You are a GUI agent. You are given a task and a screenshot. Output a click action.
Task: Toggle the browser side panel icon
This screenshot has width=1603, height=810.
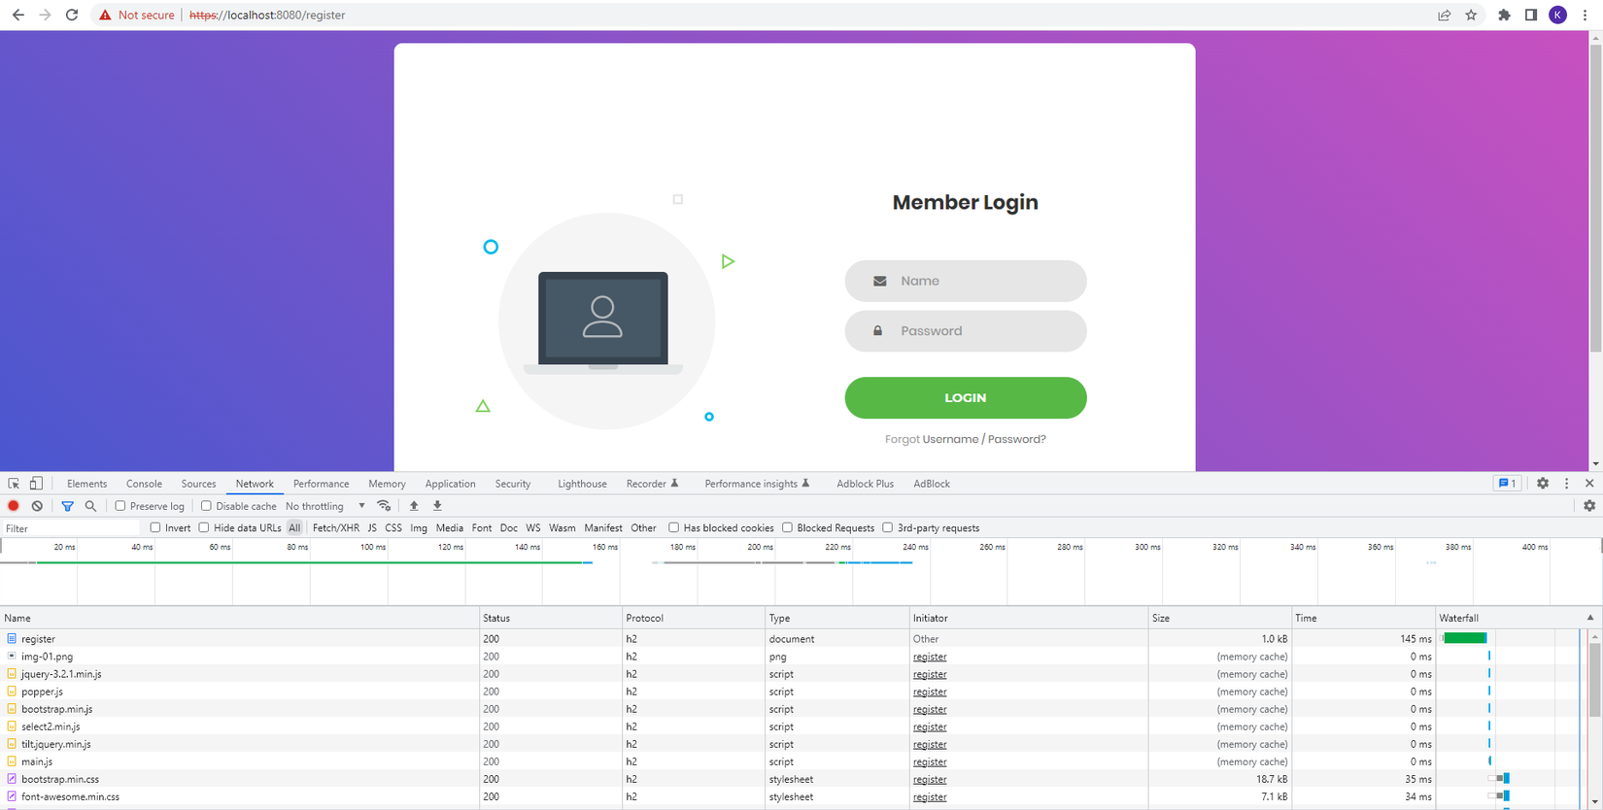(1530, 15)
